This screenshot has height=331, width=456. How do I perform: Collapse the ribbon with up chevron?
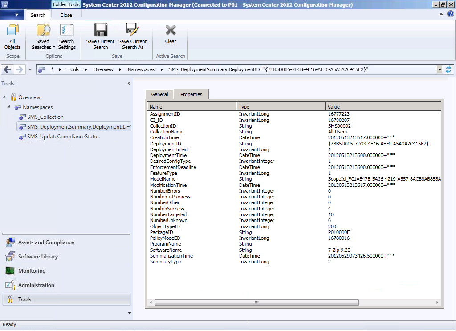tap(441, 14)
